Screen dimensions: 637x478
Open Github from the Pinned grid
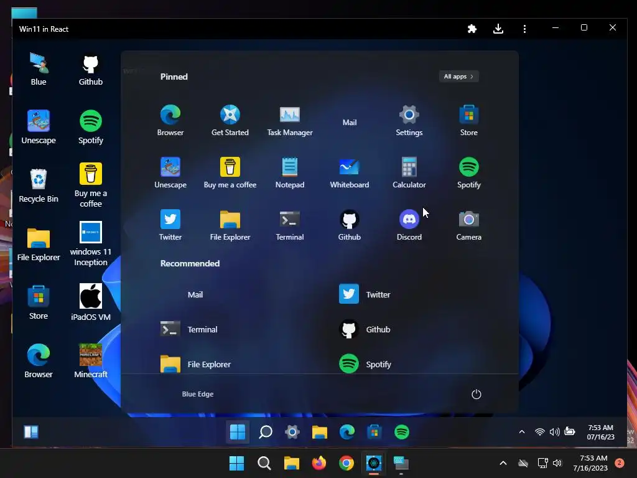(350, 225)
